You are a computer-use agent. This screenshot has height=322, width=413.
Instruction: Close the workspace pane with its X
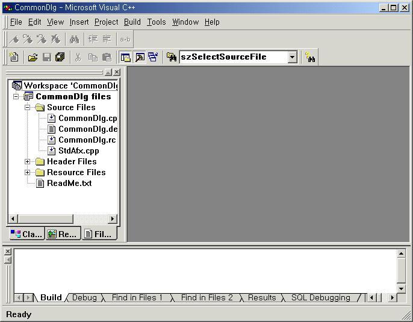coord(117,72)
